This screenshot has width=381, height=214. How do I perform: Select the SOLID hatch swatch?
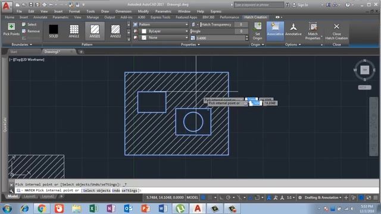tap(54, 31)
